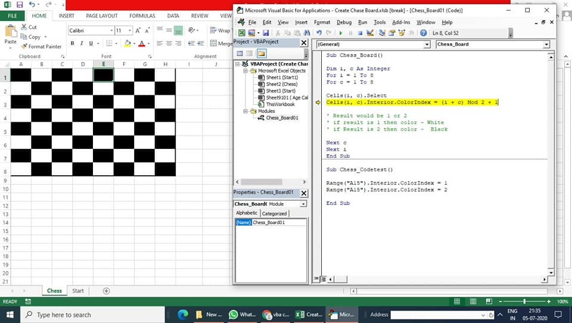Switch to Categorized tab in Properties panel
Image resolution: width=572 pixels, height=323 pixels.
point(274,213)
